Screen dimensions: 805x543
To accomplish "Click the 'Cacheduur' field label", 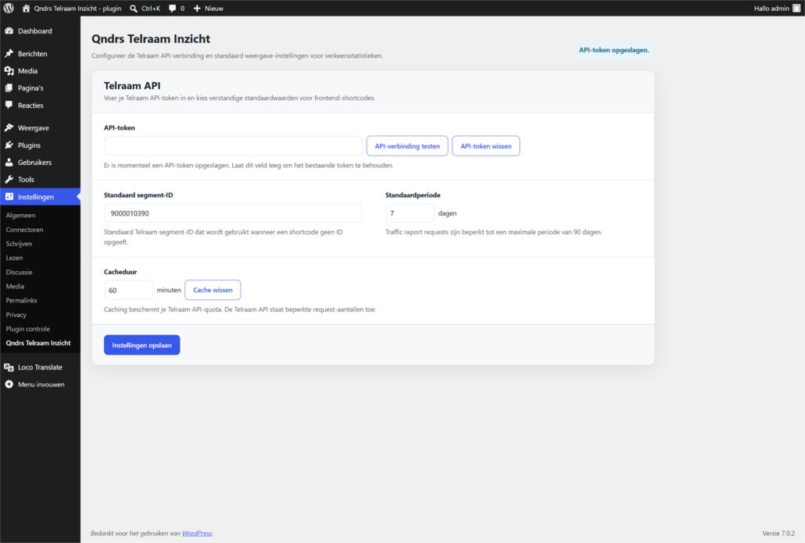I will pyautogui.click(x=120, y=272).
